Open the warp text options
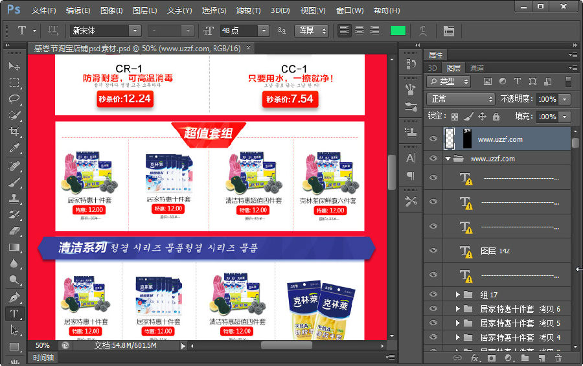Viewport: 583px width, 366px height. coord(423,30)
